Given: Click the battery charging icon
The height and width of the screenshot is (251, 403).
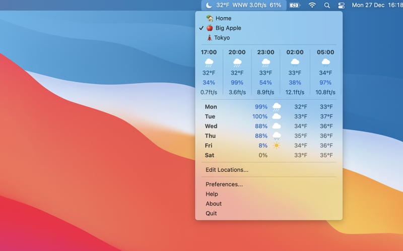Looking at the screenshot, I should tap(295, 5).
